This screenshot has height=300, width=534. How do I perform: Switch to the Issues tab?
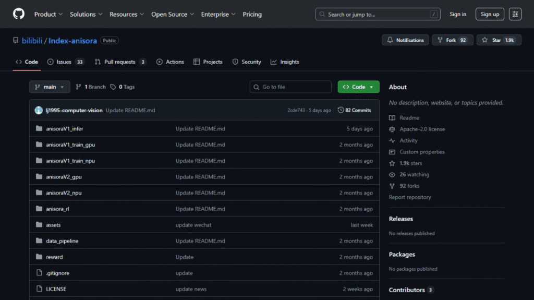coord(66,62)
